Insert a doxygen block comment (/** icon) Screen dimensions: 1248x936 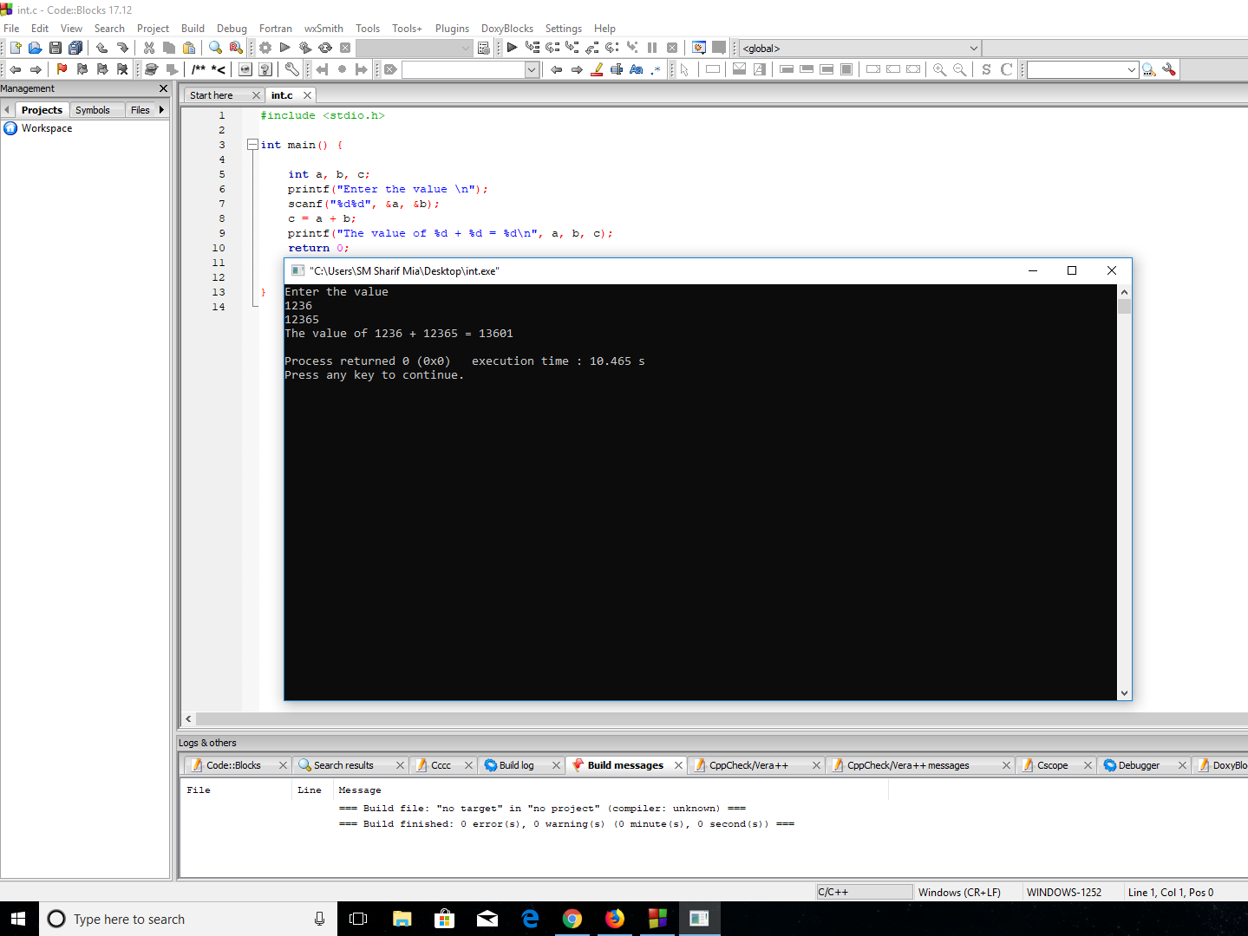pyautogui.click(x=201, y=69)
